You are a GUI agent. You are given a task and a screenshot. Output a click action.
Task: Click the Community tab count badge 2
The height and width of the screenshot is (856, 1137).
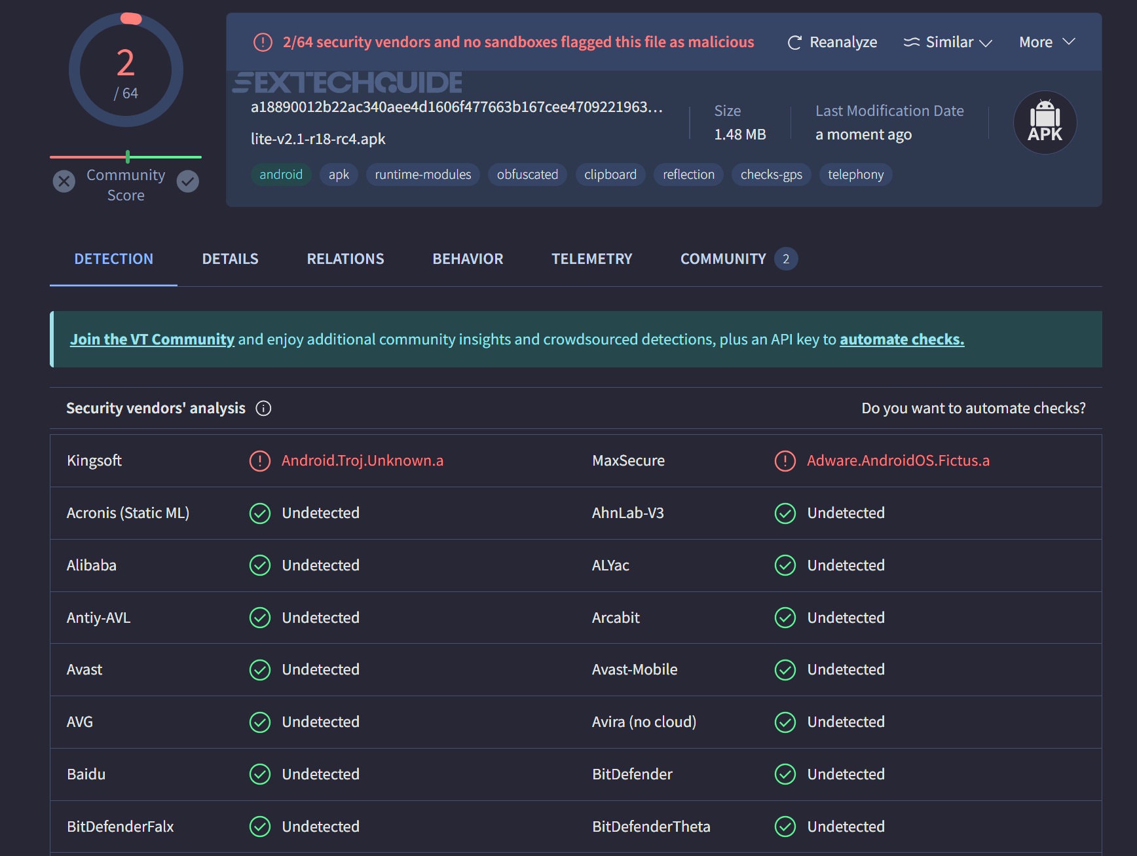786,259
